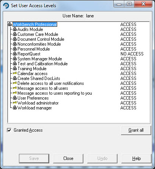Click the key icon beside Calendar access
The image size is (155, 169).
pyautogui.click(x=15, y=73)
